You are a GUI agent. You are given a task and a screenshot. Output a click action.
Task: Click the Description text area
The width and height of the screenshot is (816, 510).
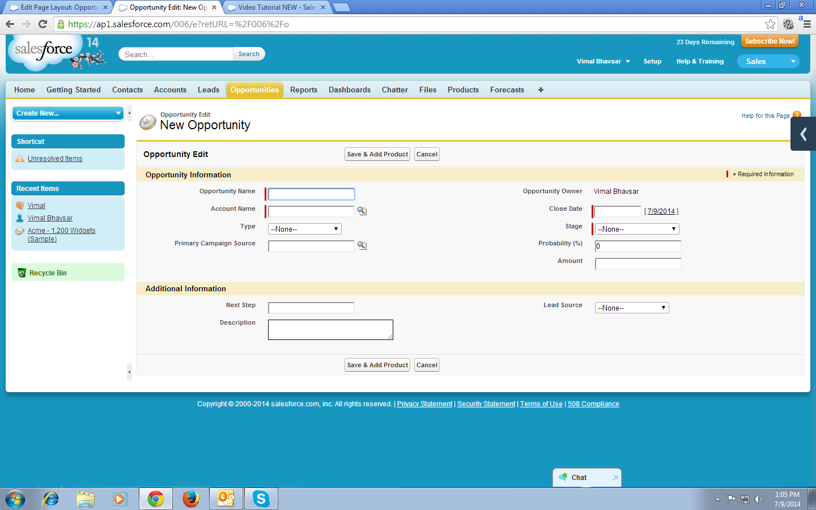pos(330,330)
